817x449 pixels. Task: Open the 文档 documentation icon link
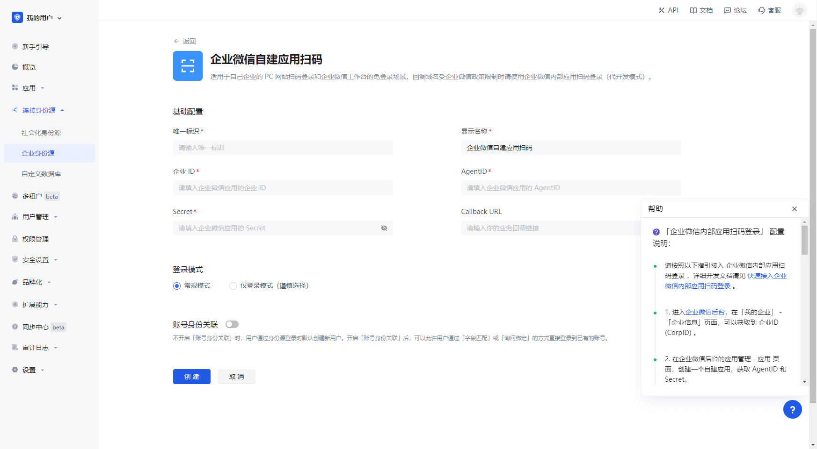point(693,10)
